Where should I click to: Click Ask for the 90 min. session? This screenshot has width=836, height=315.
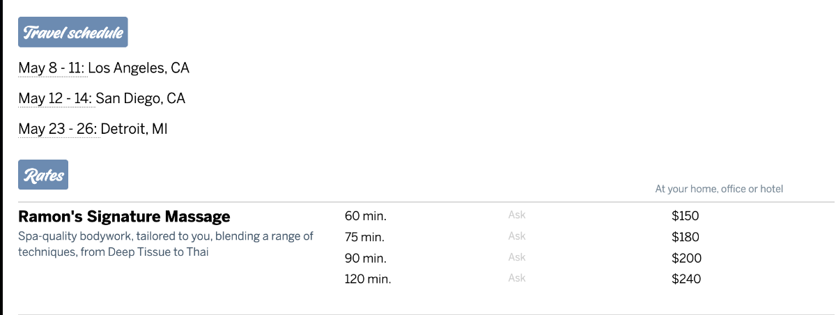coord(517,256)
